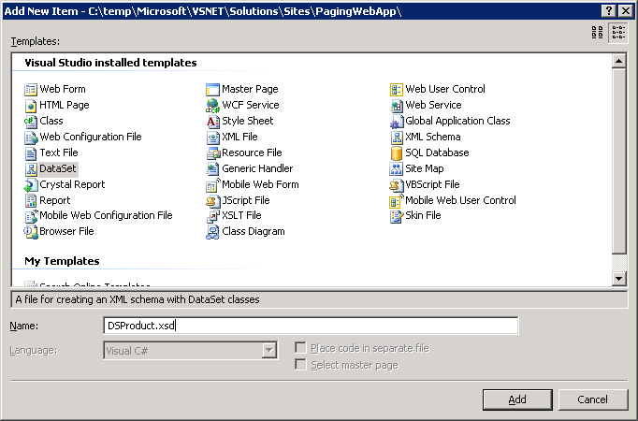Select the Generic Handler template icon

click(x=212, y=168)
